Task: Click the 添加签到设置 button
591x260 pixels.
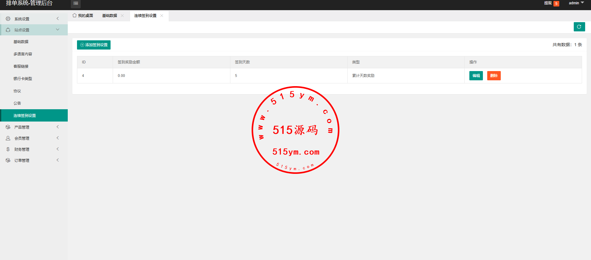Action: (94, 45)
